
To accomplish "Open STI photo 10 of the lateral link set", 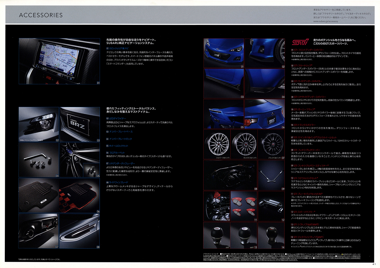I will pyautogui.click(x=217, y=206).
